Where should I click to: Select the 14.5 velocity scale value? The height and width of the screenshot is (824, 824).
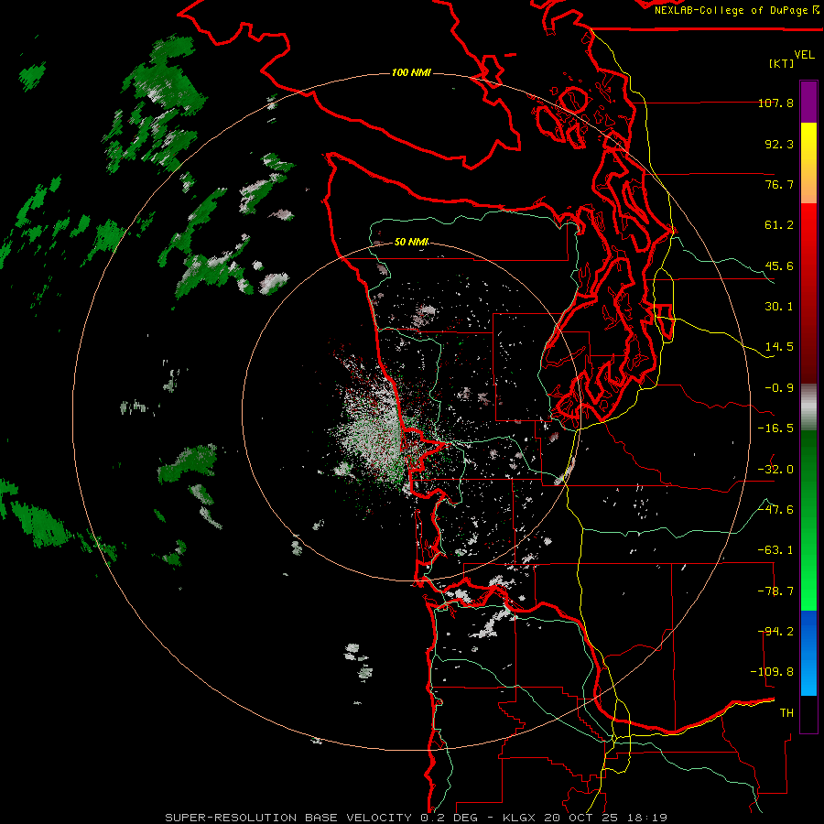pyautogui.click(x=779, y=347)
